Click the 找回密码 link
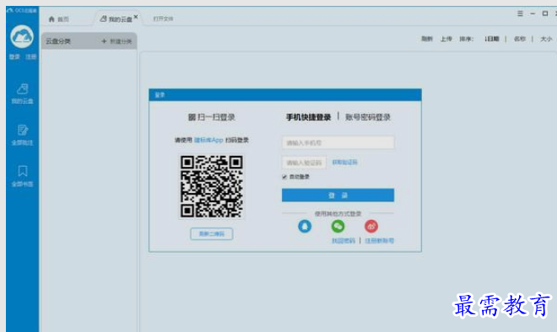Screen dimensions: 557x332 (343, 241)
